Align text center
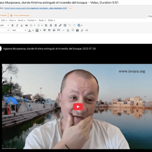 [x=51, y=25]
